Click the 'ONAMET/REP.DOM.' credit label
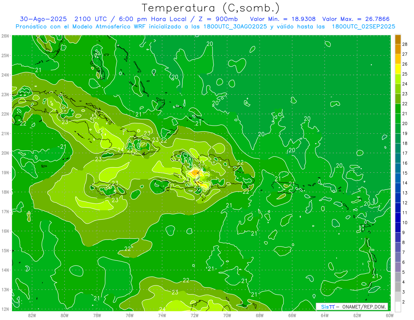This screenshot has height=320, width=414. (364, 307)
